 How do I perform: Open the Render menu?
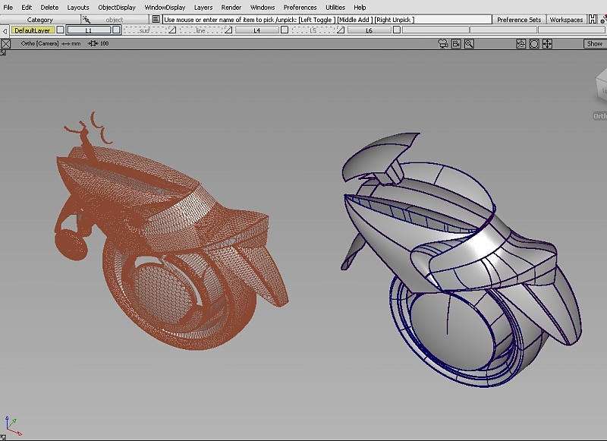231,8
